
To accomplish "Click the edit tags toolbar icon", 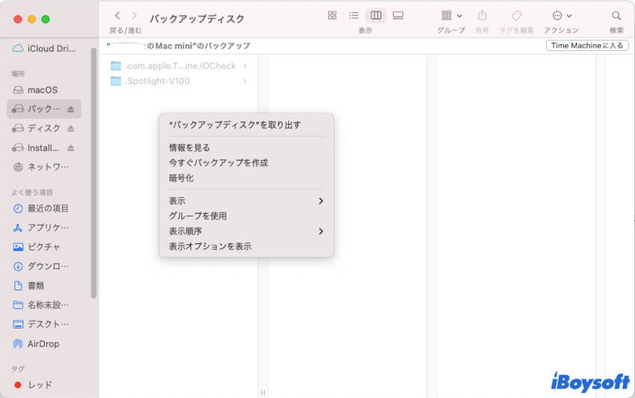I will 516,16.
